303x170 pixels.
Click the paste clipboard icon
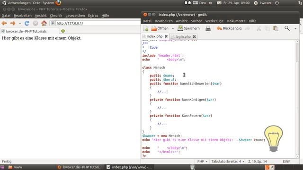click(276, 28)
